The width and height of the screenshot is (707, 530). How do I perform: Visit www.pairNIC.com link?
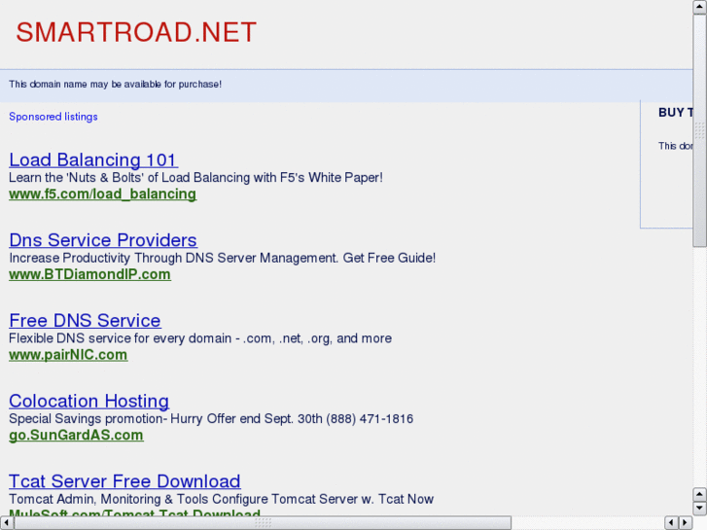(68, 355)
